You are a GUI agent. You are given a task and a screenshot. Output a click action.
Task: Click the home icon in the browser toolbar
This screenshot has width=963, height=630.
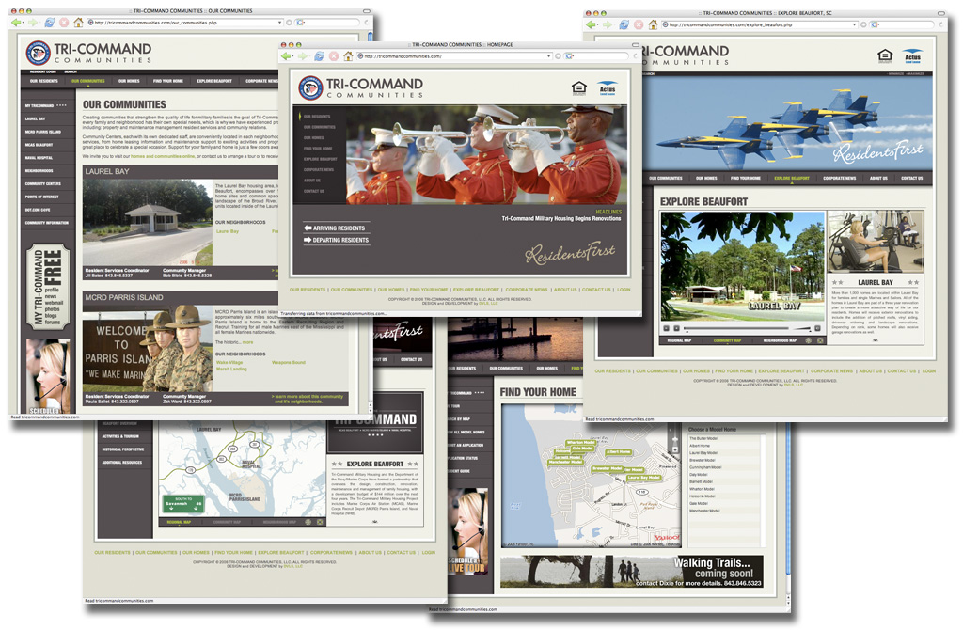(x=348, y=55)
